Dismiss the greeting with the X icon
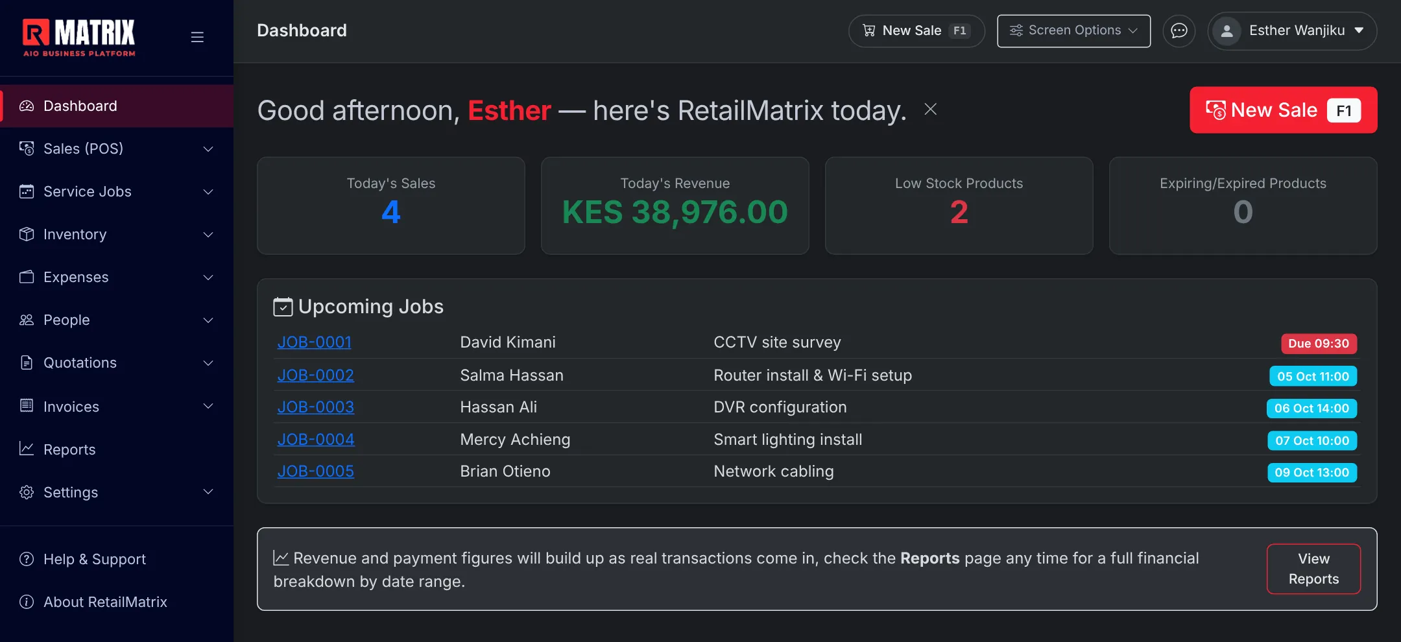 pos(930,109)
